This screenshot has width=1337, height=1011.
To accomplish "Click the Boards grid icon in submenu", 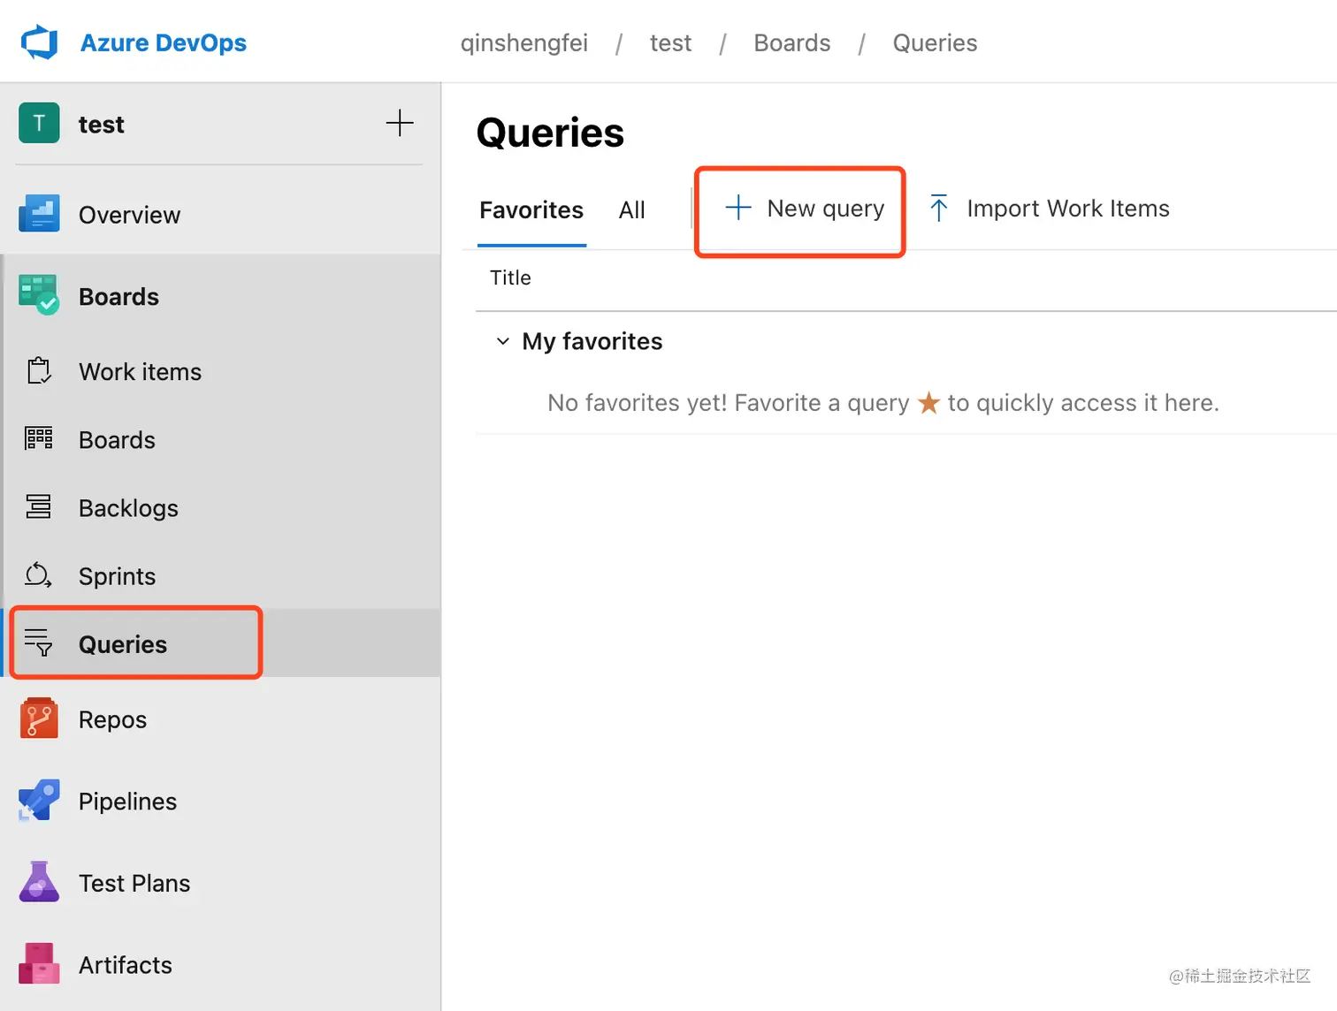I will point(39,438).
